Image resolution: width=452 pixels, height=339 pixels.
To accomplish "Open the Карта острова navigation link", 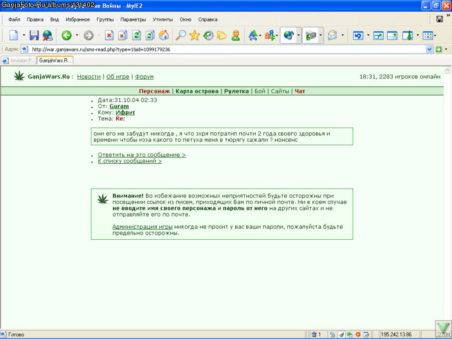I will [197, 91].
